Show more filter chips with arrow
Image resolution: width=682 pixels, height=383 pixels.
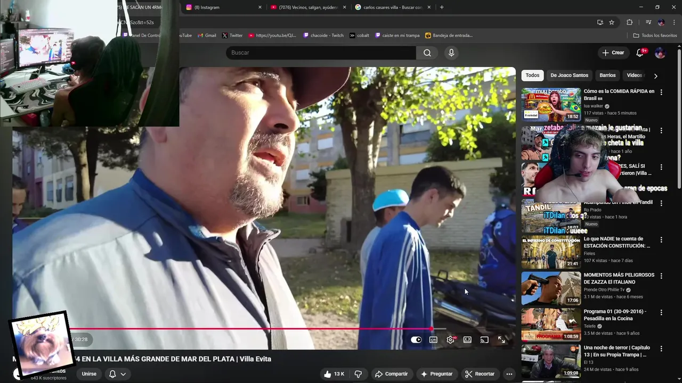(655, 76)
